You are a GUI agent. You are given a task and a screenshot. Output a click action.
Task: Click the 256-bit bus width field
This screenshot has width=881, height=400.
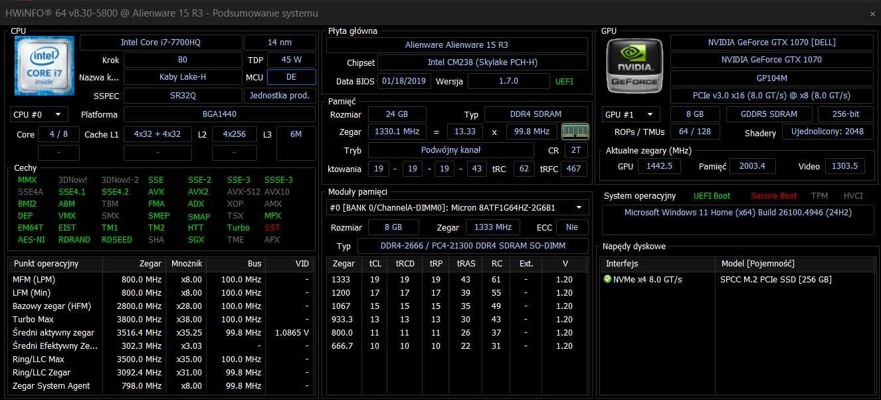846,114
